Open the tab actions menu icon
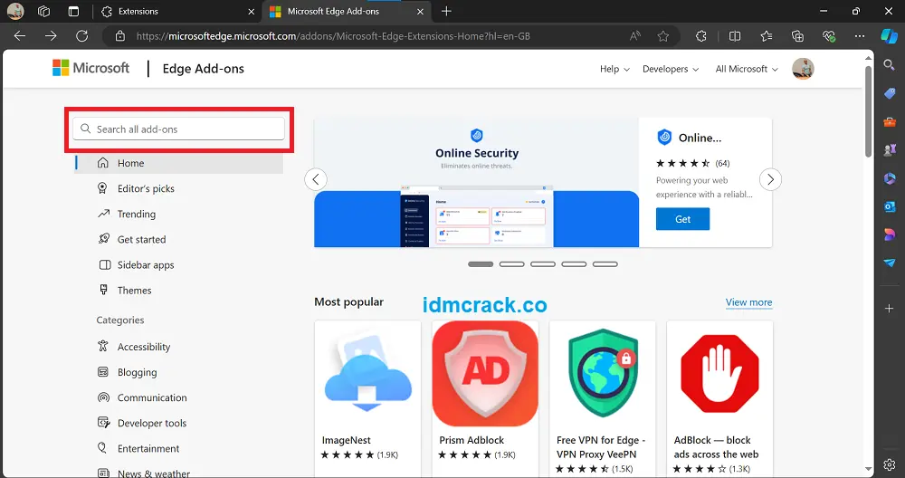Image resolution: width=905 pixels, height=478 pixels. (x=73, y=11)
